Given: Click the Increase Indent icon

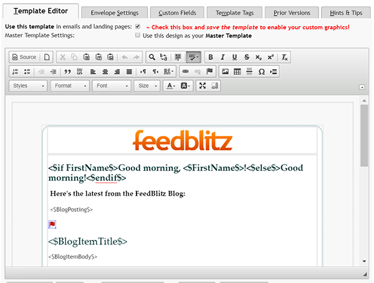Looking at the screenshot, I should pyautogui.click(x=54, y=72).
